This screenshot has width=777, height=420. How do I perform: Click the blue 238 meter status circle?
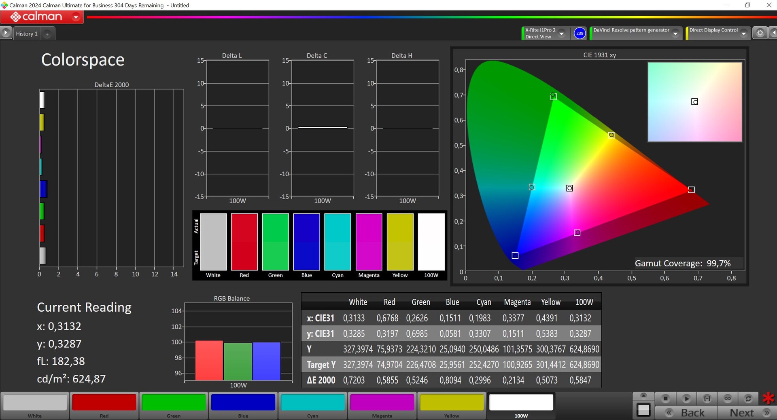click(580, 33)
